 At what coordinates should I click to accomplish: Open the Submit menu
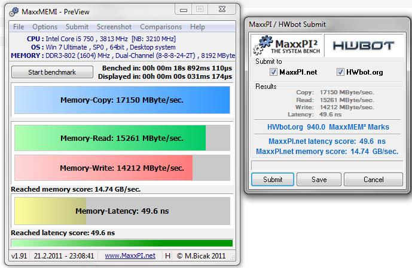point(77,27)
